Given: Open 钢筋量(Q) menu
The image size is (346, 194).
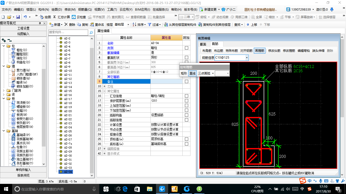Looking at the screenshot, I should point(85,9).
